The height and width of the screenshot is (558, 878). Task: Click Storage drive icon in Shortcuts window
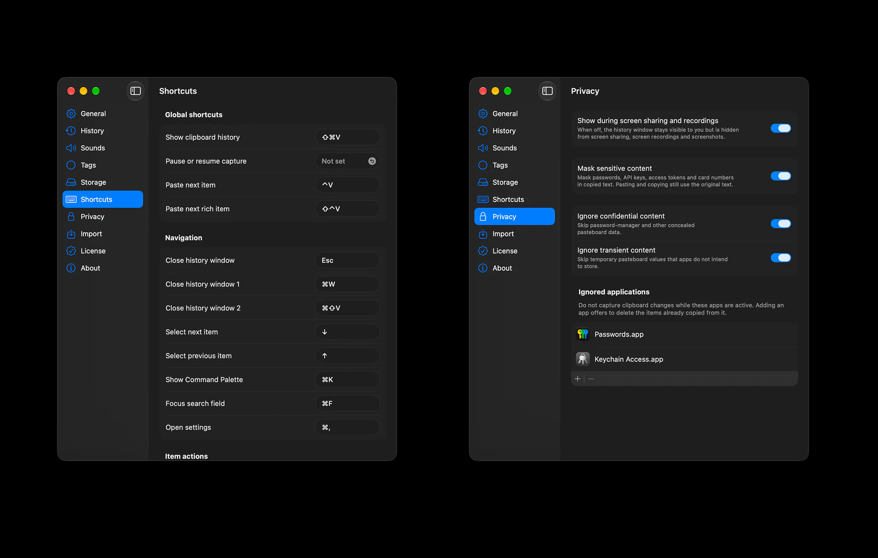click(x=71, y=182)
